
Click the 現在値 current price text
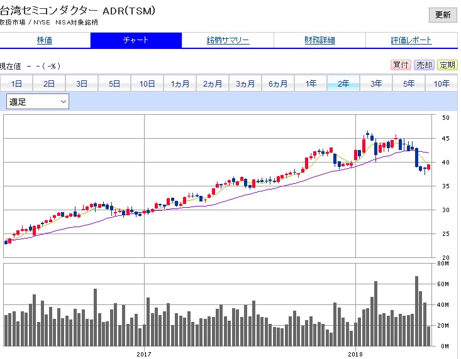11,67
